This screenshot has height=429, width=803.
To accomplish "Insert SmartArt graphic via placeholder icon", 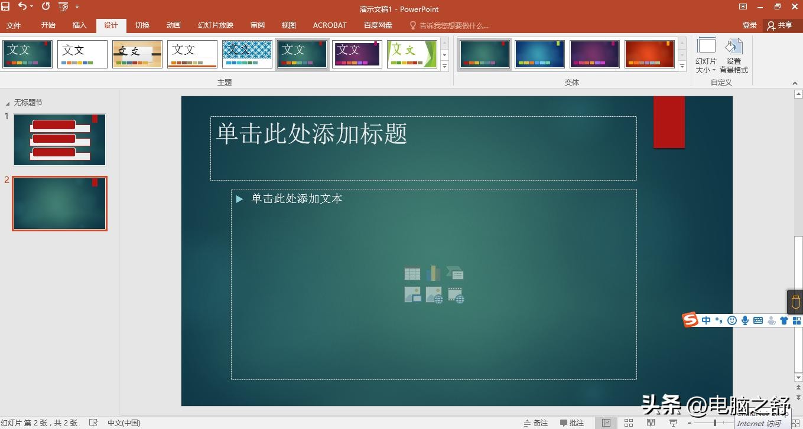I will pyautogui.click(x=455, y=273).
